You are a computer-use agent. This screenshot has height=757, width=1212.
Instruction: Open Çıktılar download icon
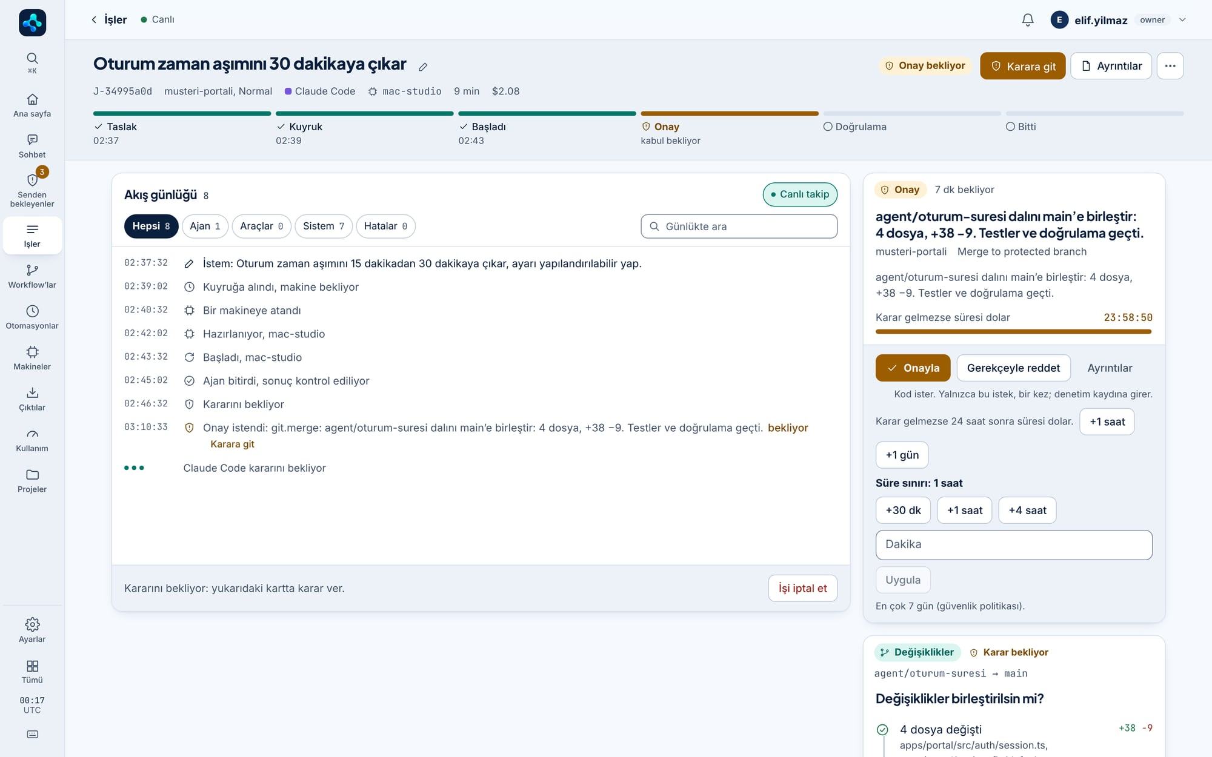pos(32,393)
